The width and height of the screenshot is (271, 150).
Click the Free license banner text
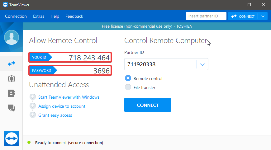click(147, 26)
